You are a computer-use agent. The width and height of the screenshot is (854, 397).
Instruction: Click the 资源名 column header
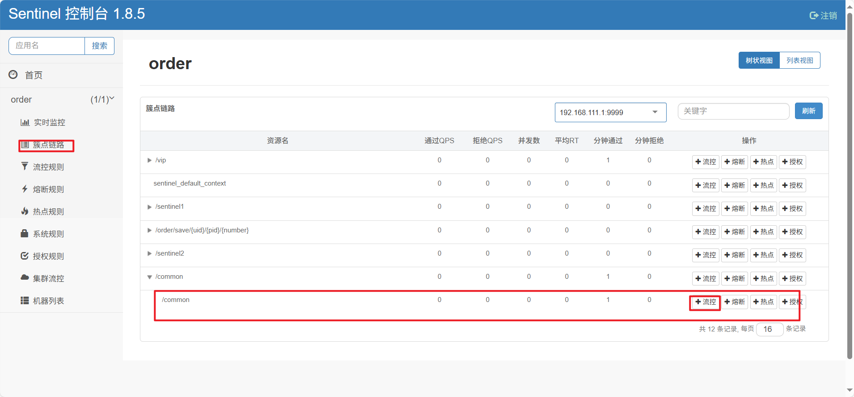pyautogui.click(x=278, y=141)
